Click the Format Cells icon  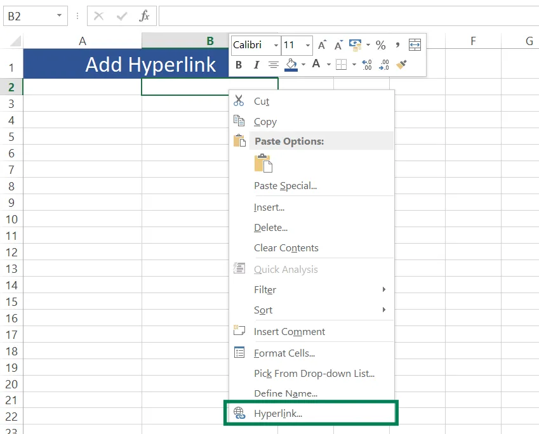(239, 353)
